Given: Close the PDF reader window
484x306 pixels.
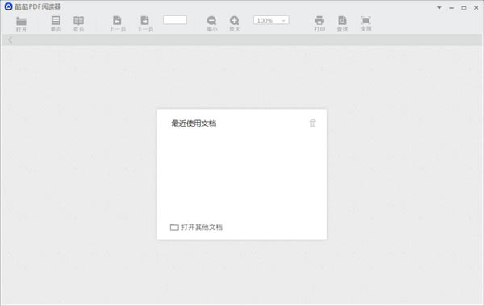Looking at the screenshot, I should 476,8.
